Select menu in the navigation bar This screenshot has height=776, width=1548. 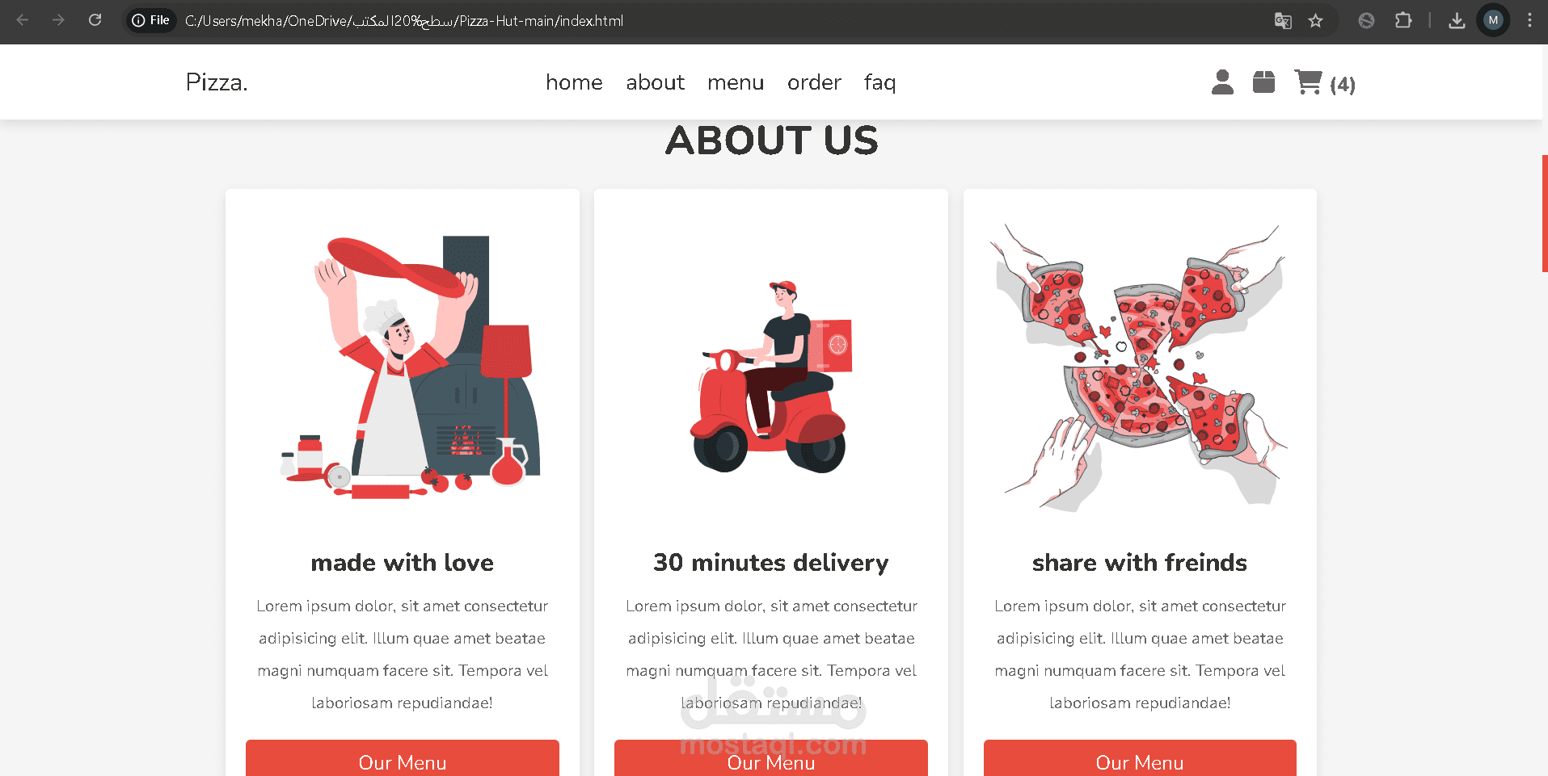click(736, 82)
